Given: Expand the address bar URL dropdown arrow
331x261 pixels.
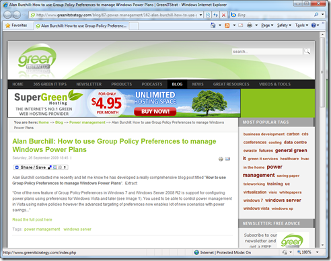Looking at the screenshot, I should (x=200, y=15).
